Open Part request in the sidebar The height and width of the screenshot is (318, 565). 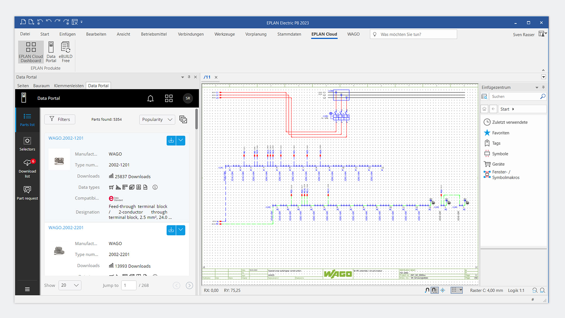27,193
